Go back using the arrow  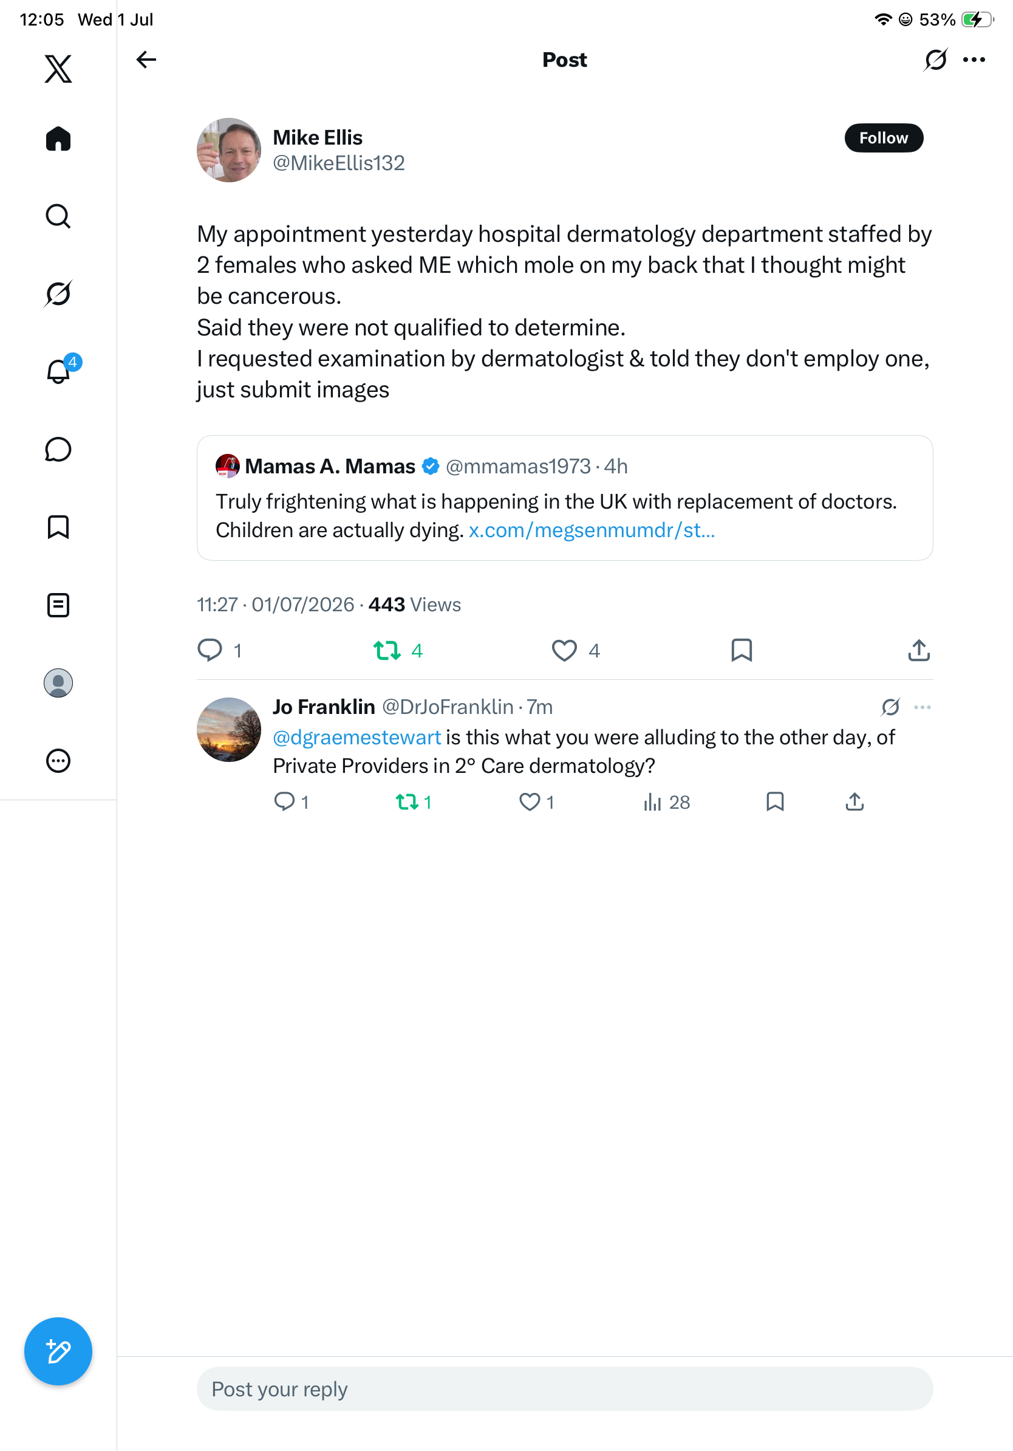point(146,60)
